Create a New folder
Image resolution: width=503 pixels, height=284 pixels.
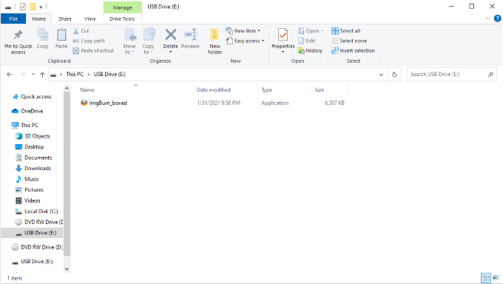(x=215, y=41)
